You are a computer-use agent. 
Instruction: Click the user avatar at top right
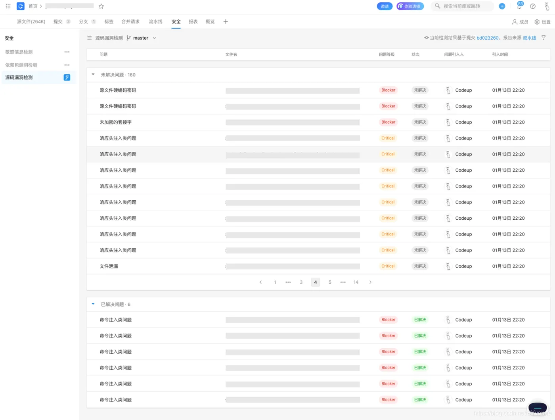[547, 6]
